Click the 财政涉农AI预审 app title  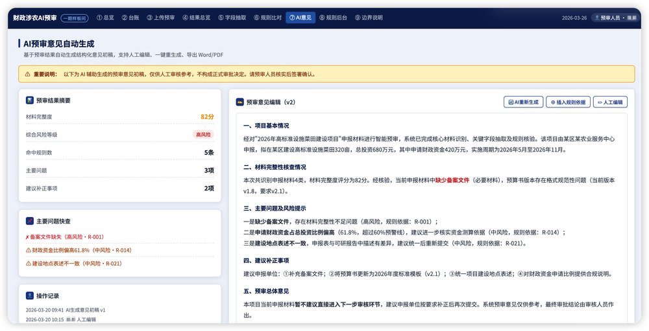pyautogui.click(x=35, y=17)
